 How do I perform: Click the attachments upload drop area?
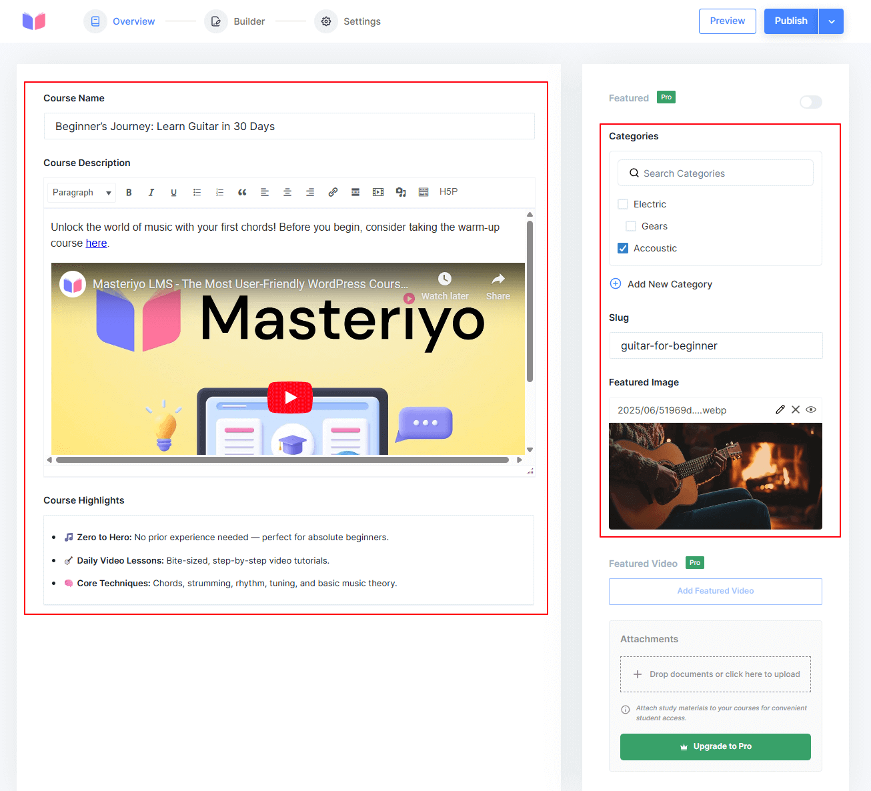coord(716,674)
